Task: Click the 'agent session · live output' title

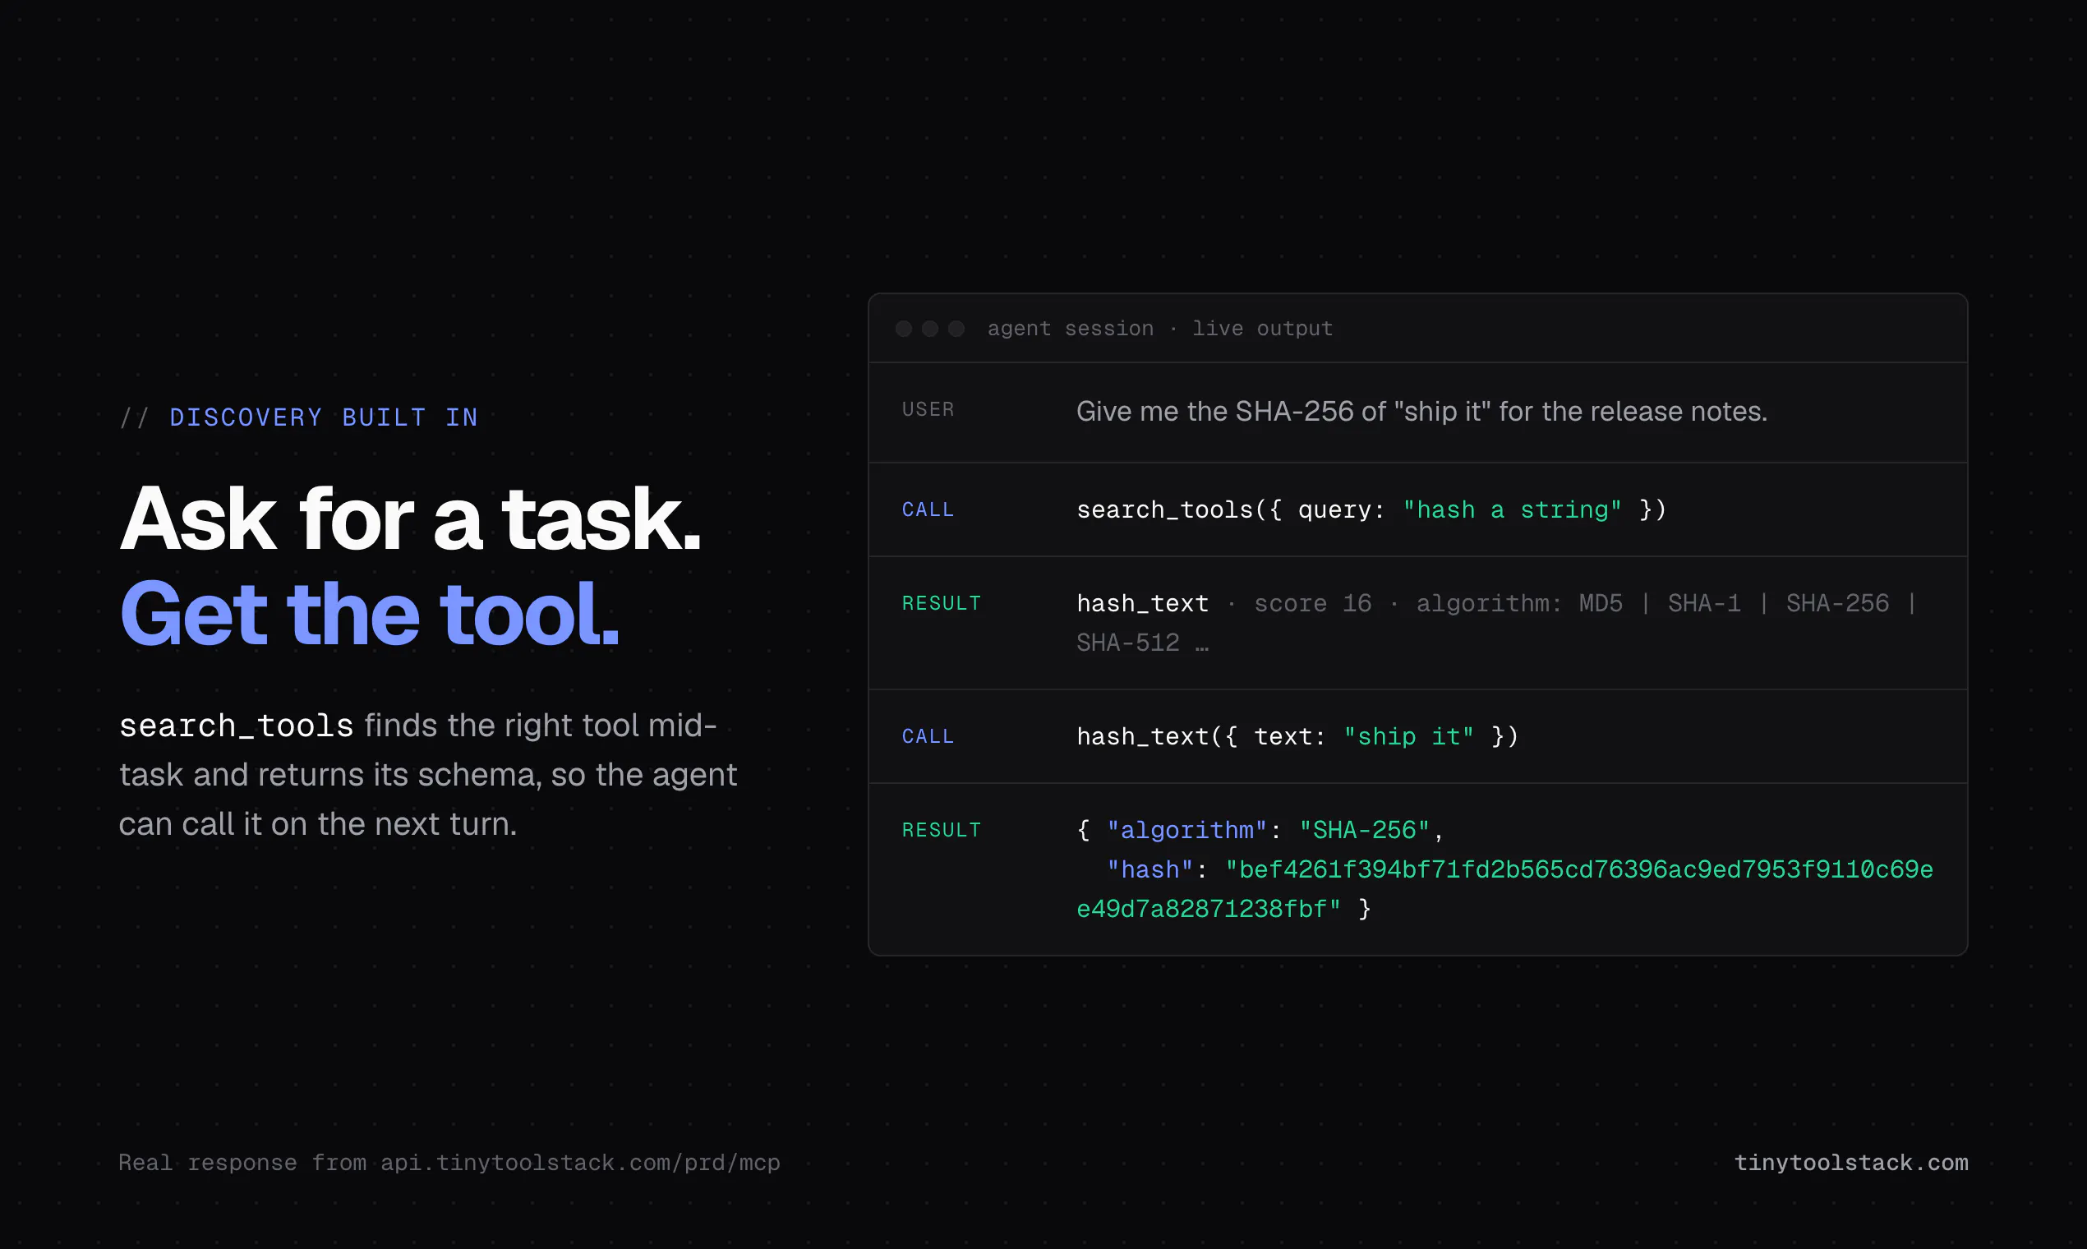Action: coord(1159,328)
